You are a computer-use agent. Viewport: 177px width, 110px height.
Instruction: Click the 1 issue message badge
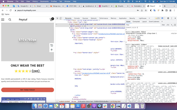(163, 18)
